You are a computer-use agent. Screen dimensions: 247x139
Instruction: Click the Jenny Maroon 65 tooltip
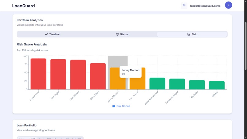(x=131, y=72)
